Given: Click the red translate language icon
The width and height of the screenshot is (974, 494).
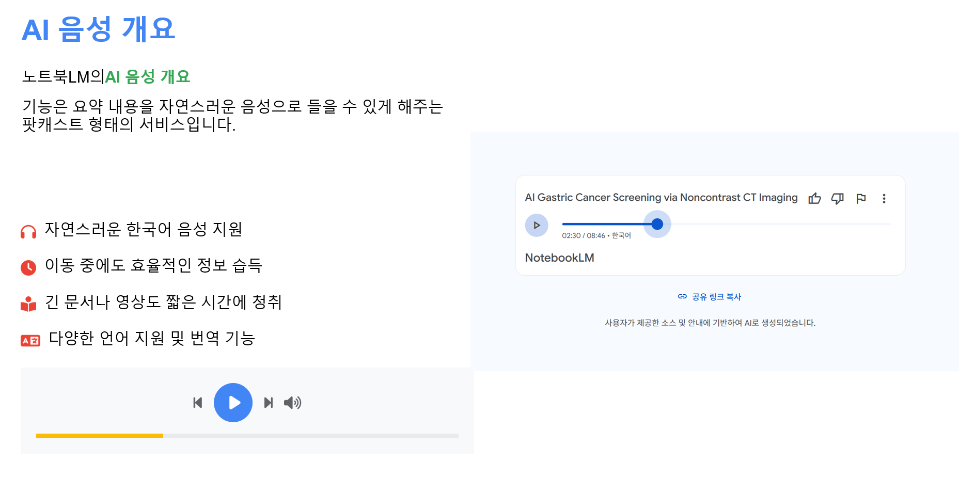Looking at the screenshot, I should point(30,341).
